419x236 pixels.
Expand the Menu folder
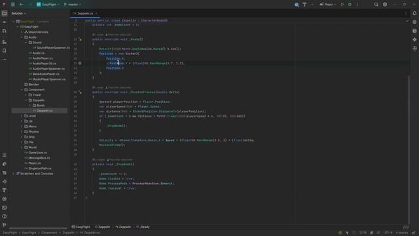pos(22,127)
